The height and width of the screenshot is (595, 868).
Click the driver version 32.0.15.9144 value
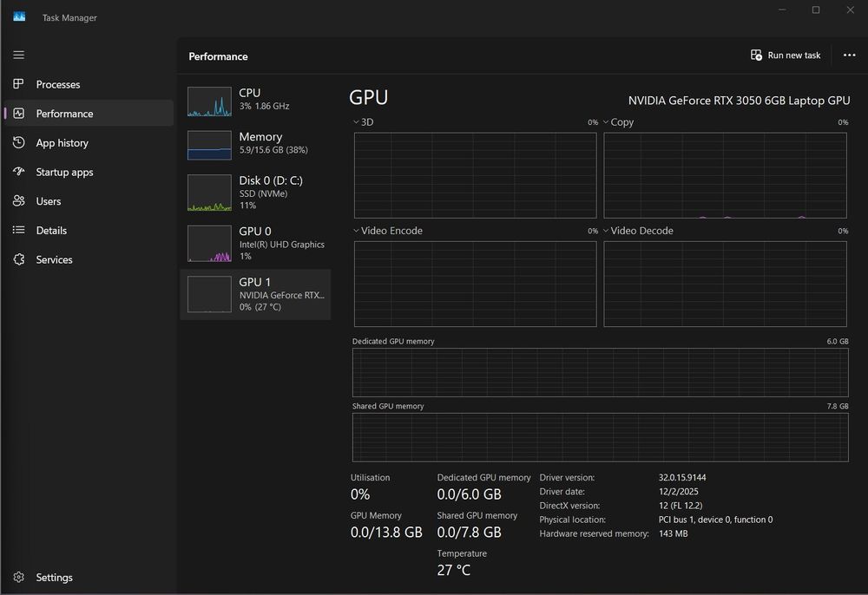[682, 477]
